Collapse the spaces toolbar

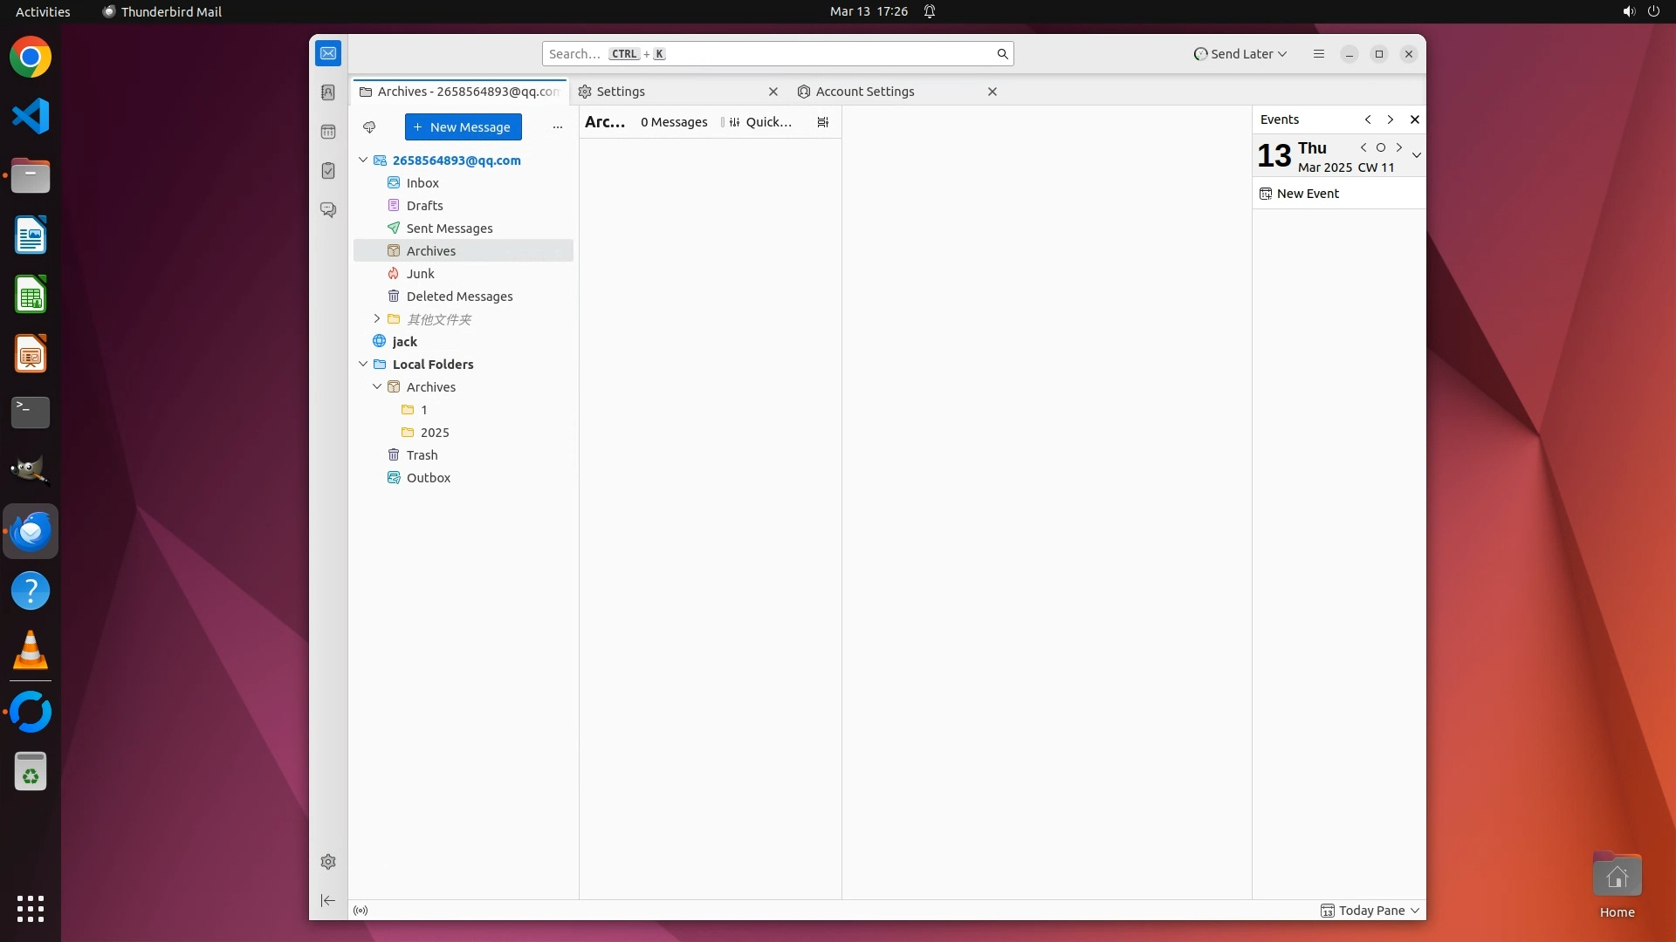pos(328,900)
